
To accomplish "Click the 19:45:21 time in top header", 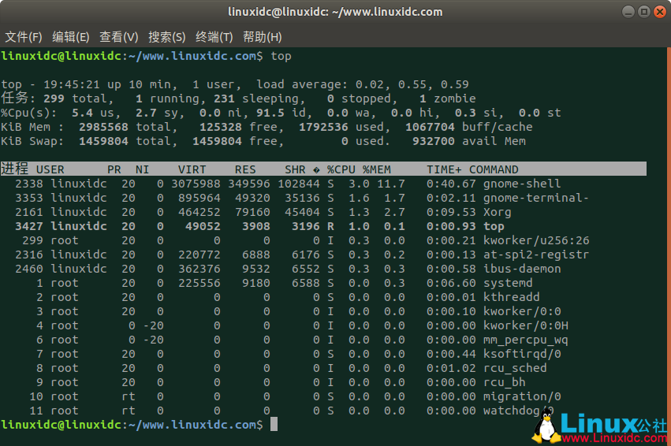I will coord(72,84).
